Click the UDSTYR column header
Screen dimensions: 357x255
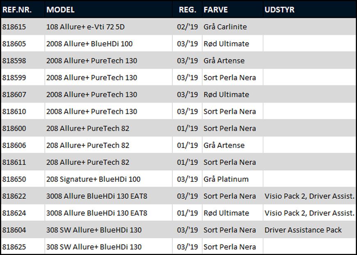coord(279,9)
